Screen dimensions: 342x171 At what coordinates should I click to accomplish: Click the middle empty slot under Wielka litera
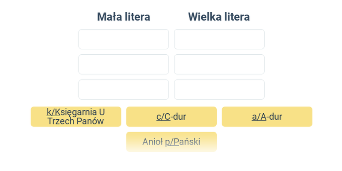[219, 65]
